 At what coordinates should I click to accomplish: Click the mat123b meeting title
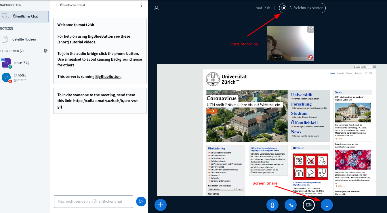click(263, 8)
